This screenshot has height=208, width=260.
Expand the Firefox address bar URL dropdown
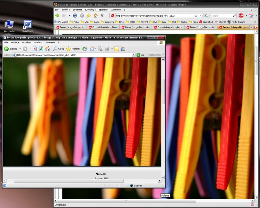200,16
